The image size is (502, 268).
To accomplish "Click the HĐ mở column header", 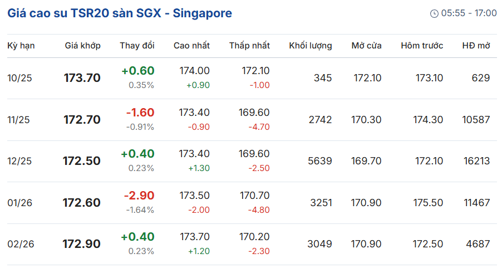I will [476, 46].
